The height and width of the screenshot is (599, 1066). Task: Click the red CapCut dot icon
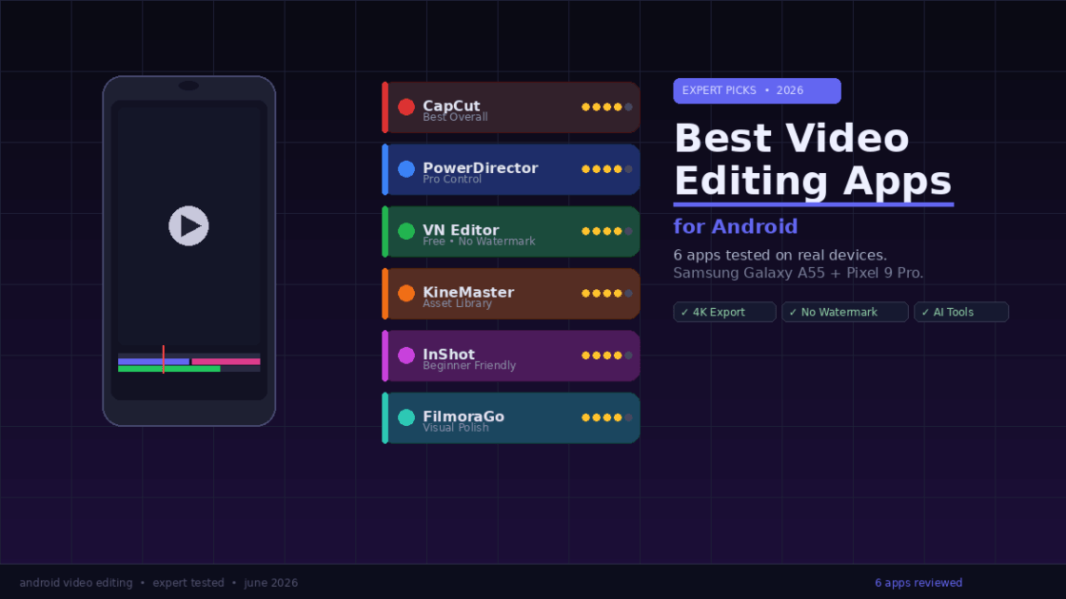tap(405, 106)
